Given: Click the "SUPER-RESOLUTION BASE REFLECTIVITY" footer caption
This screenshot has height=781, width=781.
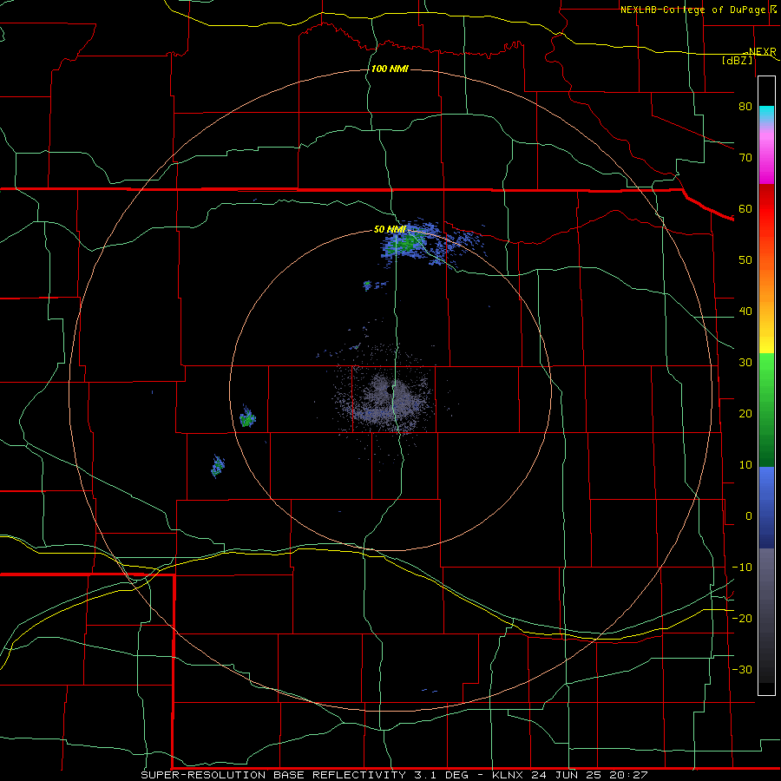Looking at the screenshot, I should point(273,775).
